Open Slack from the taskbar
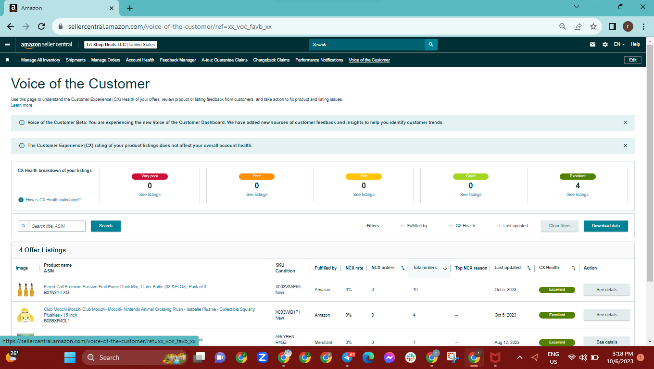Image resolution: width=654 pixels, height=369 pixels. coord(411,357)
